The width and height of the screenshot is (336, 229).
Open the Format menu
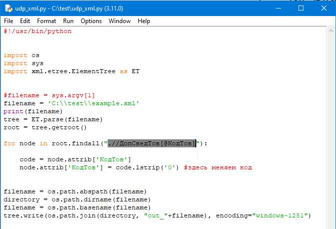tap(47, 21)
